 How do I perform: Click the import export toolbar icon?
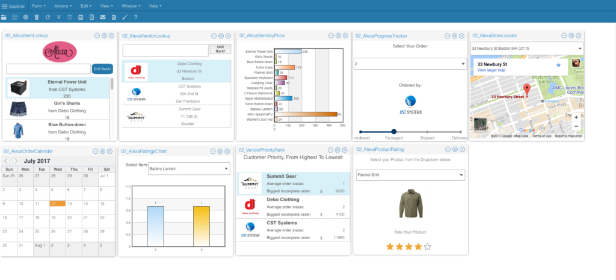(x=114, y=17)
